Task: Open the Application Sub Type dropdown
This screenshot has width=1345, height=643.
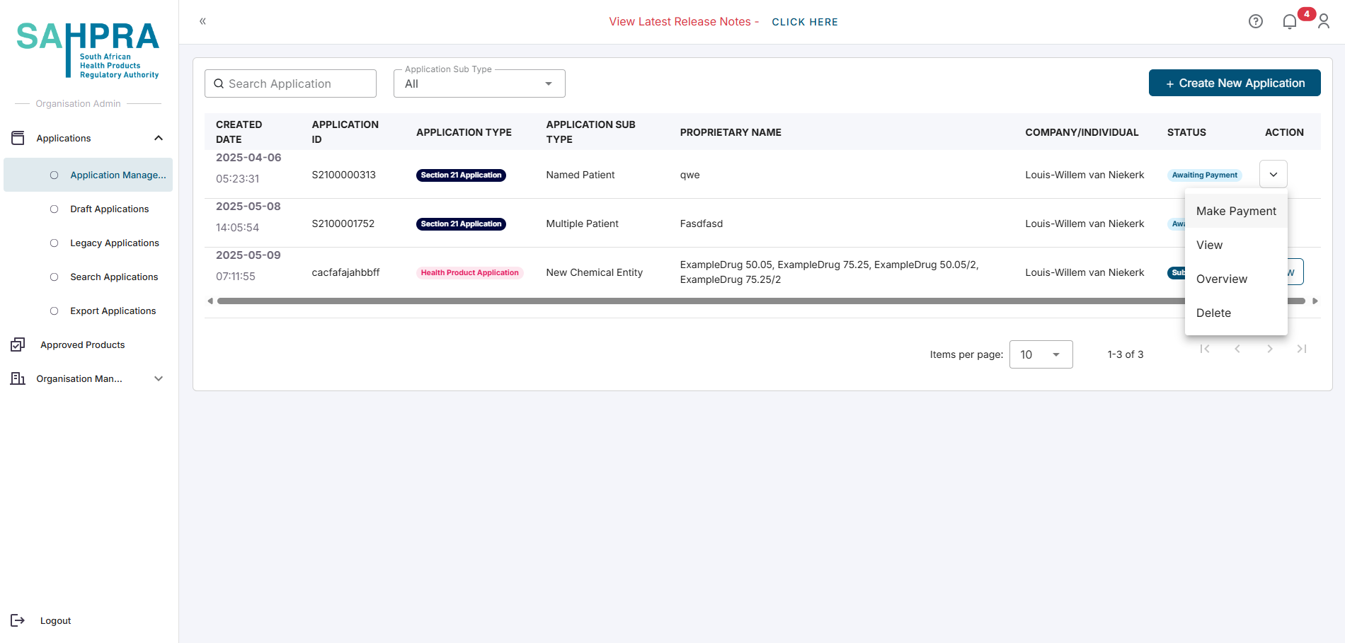Action: [479, 83]
